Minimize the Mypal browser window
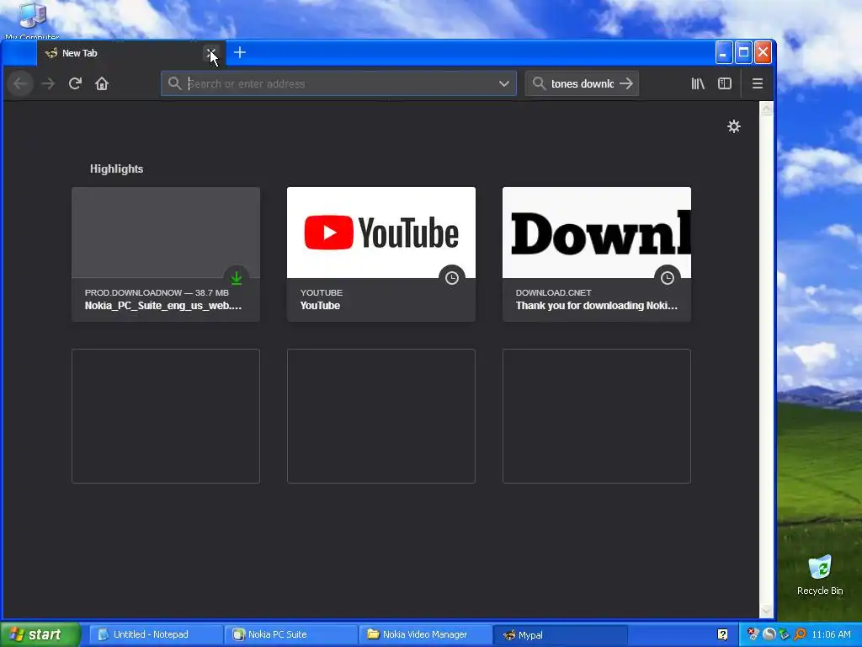Image resolution: width=862 pixels, height=647 pixels. [724, 53]
